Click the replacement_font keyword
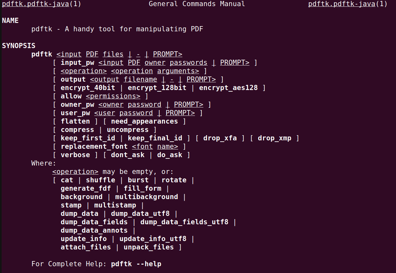Screen dimensions: 396x273 click(x=94, y=147)
